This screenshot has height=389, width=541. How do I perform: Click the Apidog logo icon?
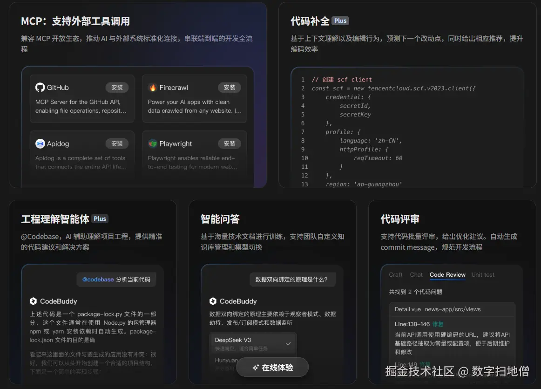[40, 143]
